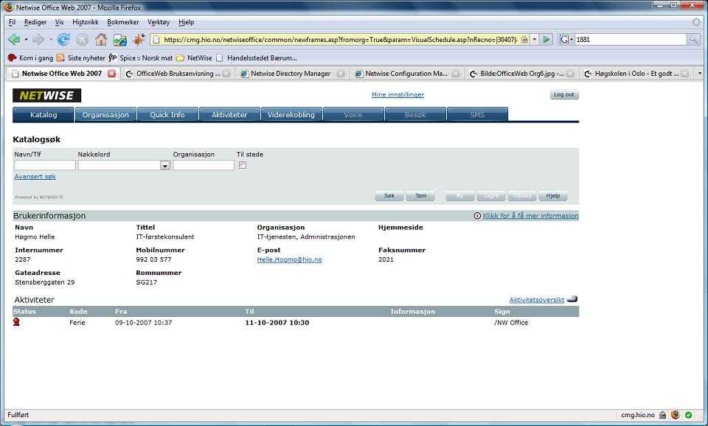The height and width of the screenshot is (426, 708).
Task: Click the Firefox icon in the status bar
Action: point(676,415)
